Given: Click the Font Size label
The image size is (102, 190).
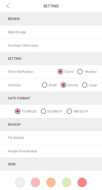Looking at the screenshot, I should point(14,85).
